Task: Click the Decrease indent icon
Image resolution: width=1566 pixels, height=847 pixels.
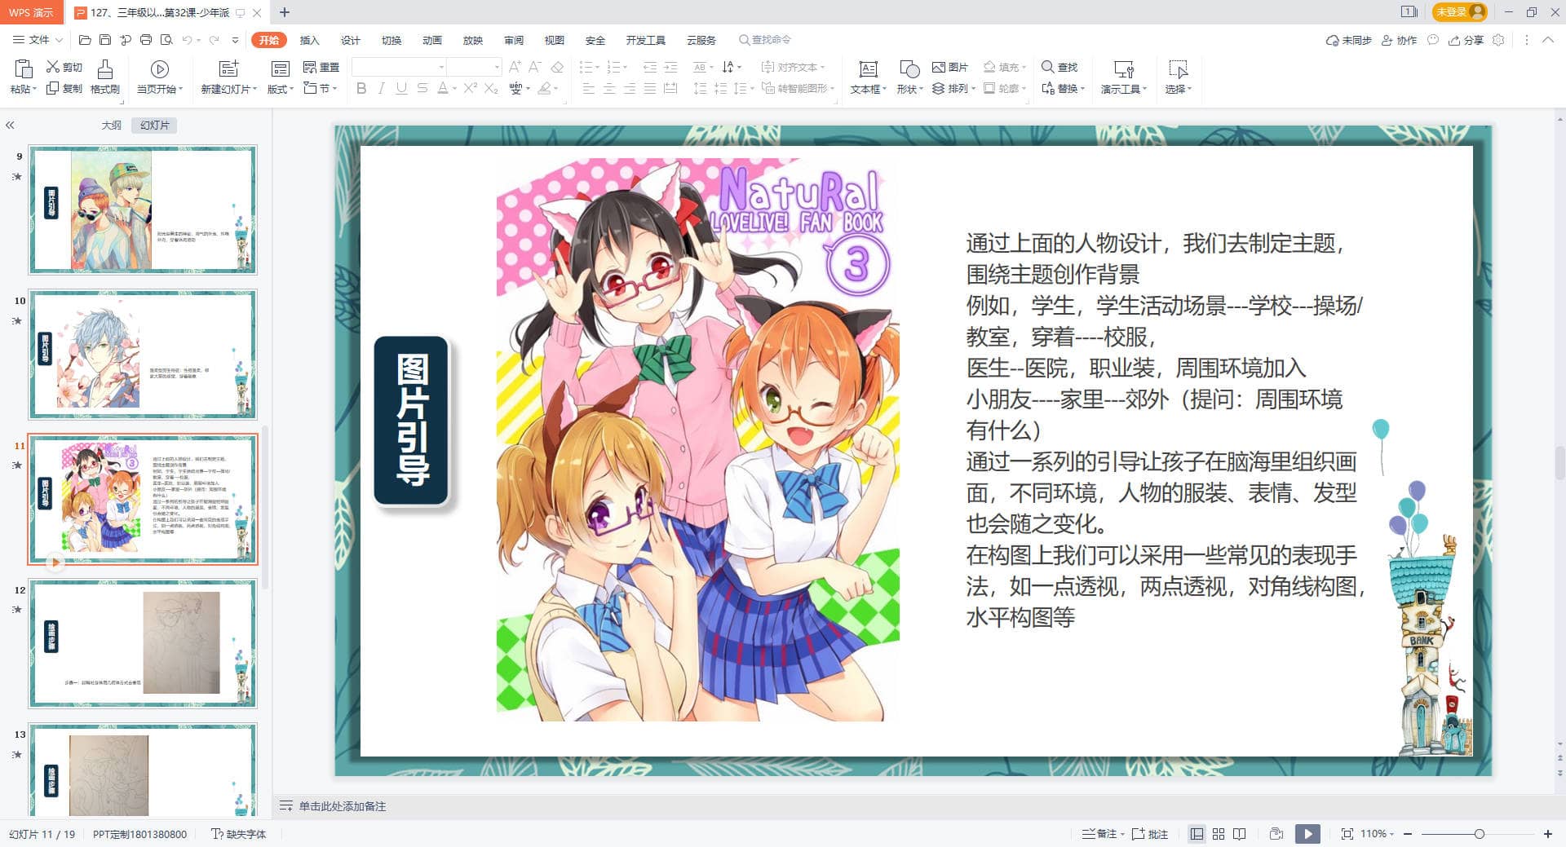Action: pos(650,67)
